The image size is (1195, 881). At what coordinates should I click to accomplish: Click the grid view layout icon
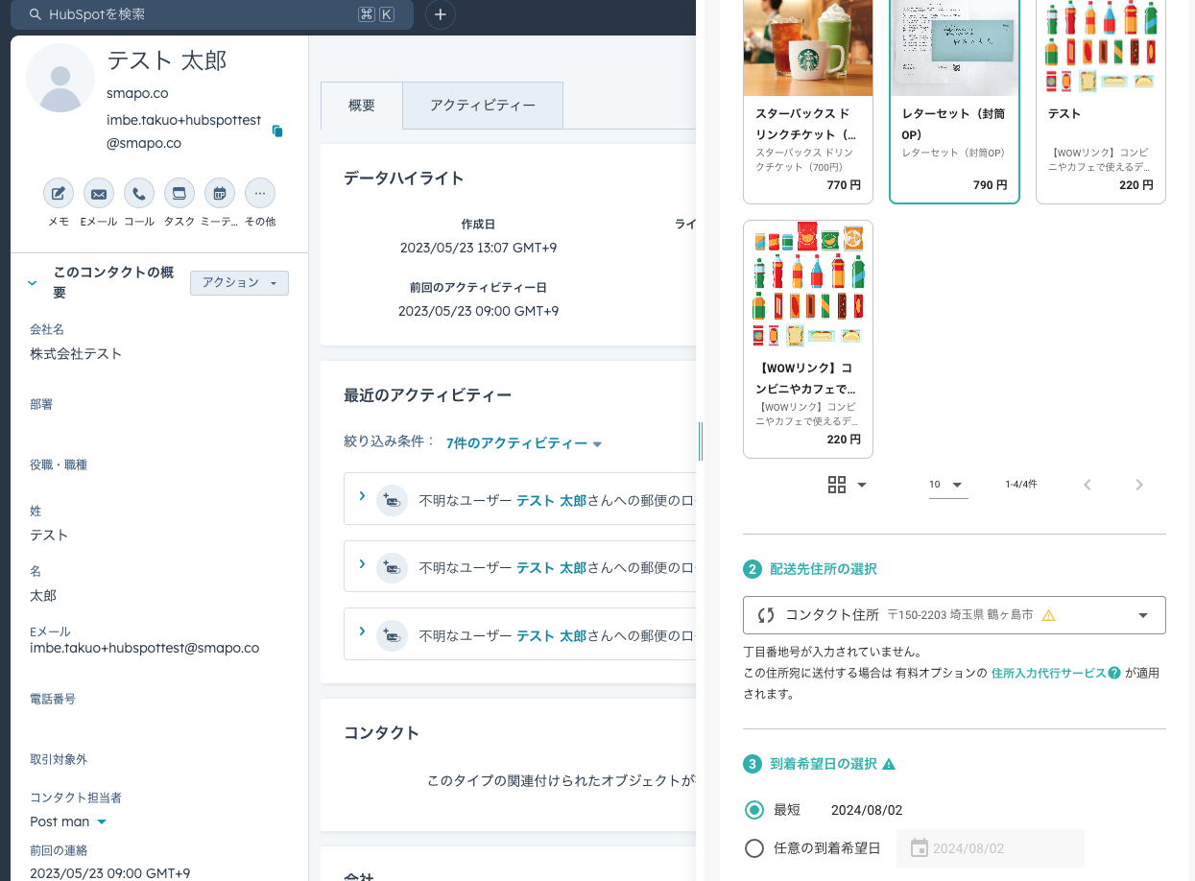[x=837, y=485]
